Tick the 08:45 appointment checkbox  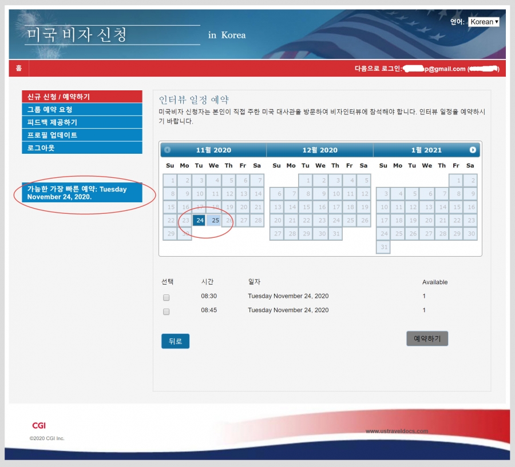[x=166, y=312]
